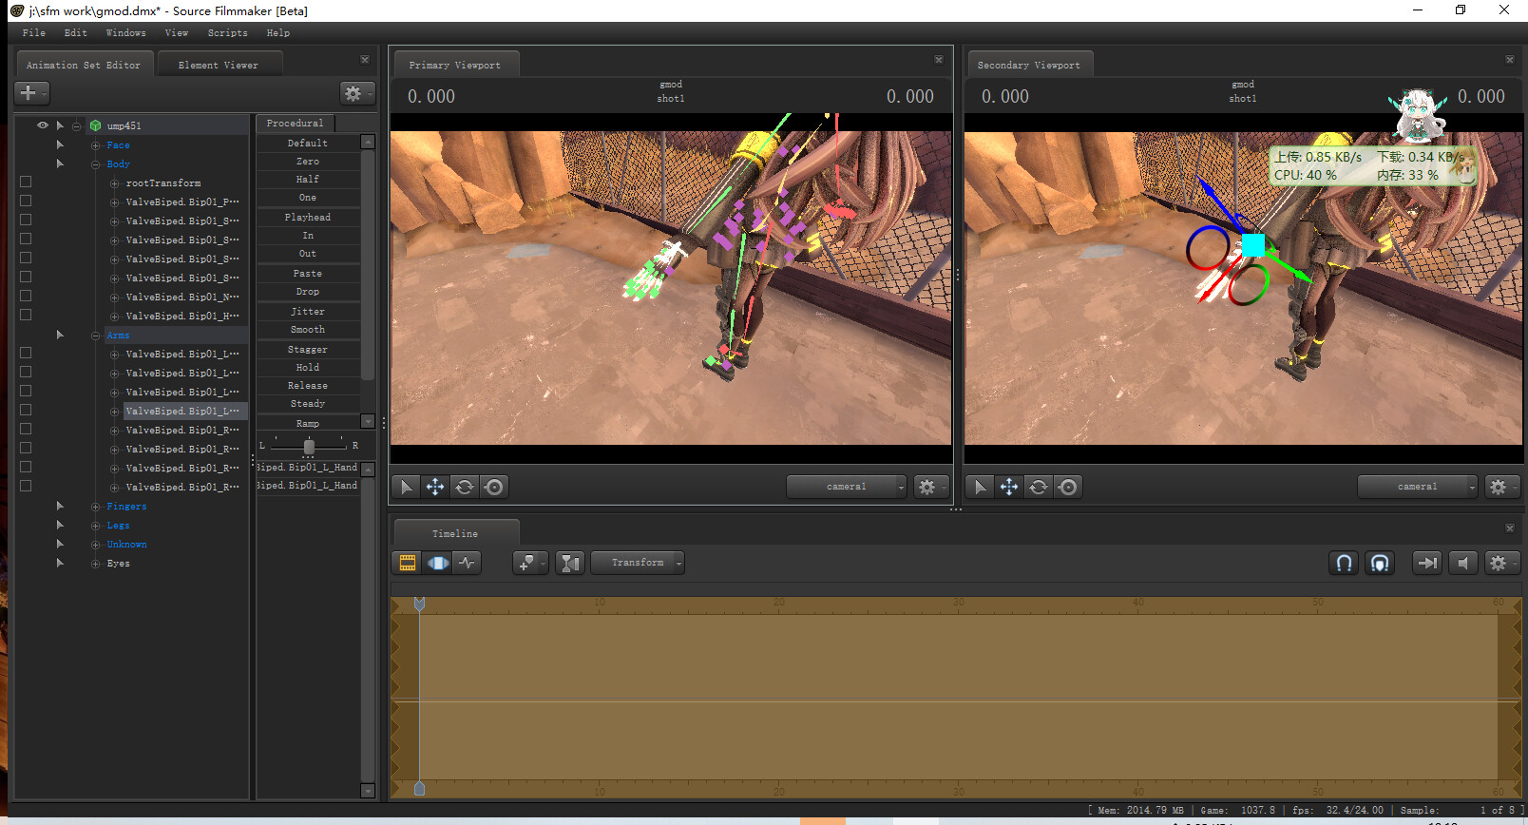The image size is (1528, 825).
Task: Click the timeline playhead marker at top
Action: click(x=419, y=604)
